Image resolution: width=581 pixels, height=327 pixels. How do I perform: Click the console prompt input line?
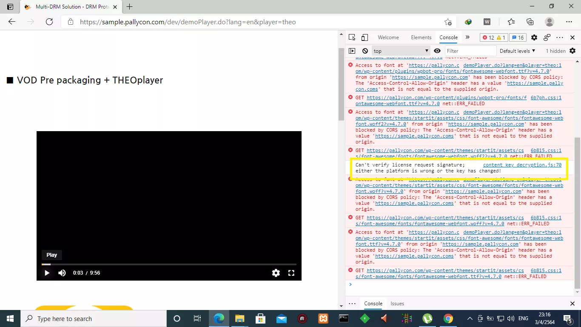[461, 285]
